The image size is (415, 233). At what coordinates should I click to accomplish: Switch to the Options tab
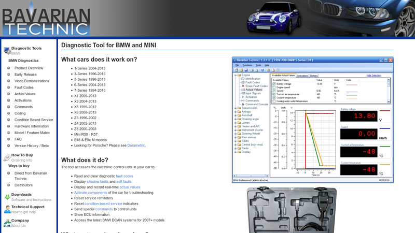(314, 76)
